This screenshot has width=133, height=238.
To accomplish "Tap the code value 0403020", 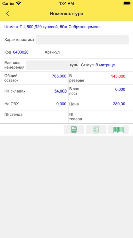I will tap(21, 52).
